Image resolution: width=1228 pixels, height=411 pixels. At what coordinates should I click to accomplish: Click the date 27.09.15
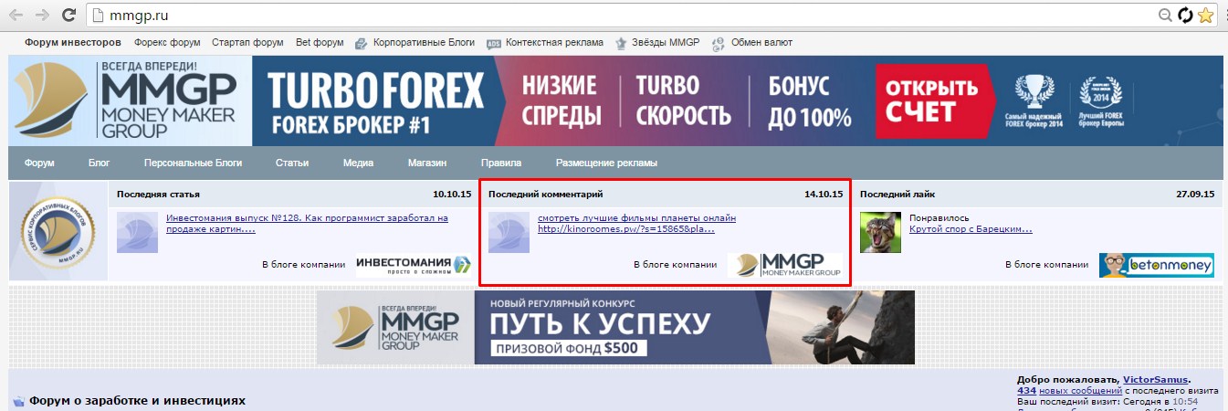coord(1195,195)
